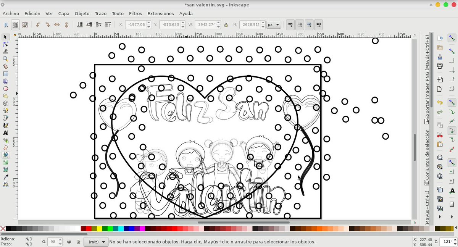The image size is (458, 247).
Task: Open Conjuntos de selección docked panel
Action: tap(427, 157)
